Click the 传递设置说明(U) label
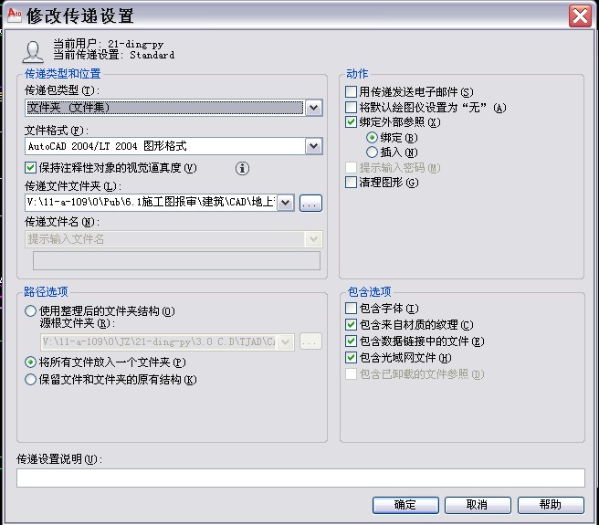 point(59,459)
